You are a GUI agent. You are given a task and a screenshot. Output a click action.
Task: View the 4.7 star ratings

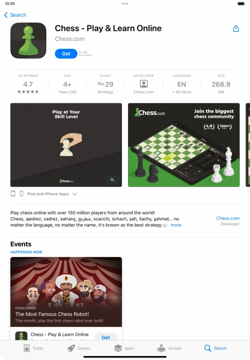click(x=28, y=84)
